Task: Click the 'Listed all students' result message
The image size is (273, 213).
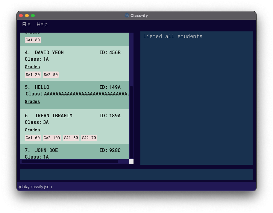Action: pos(173,36)
